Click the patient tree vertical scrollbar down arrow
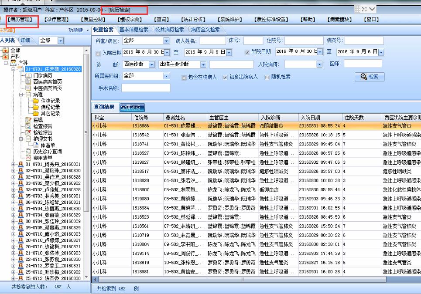 pos(86,277)
